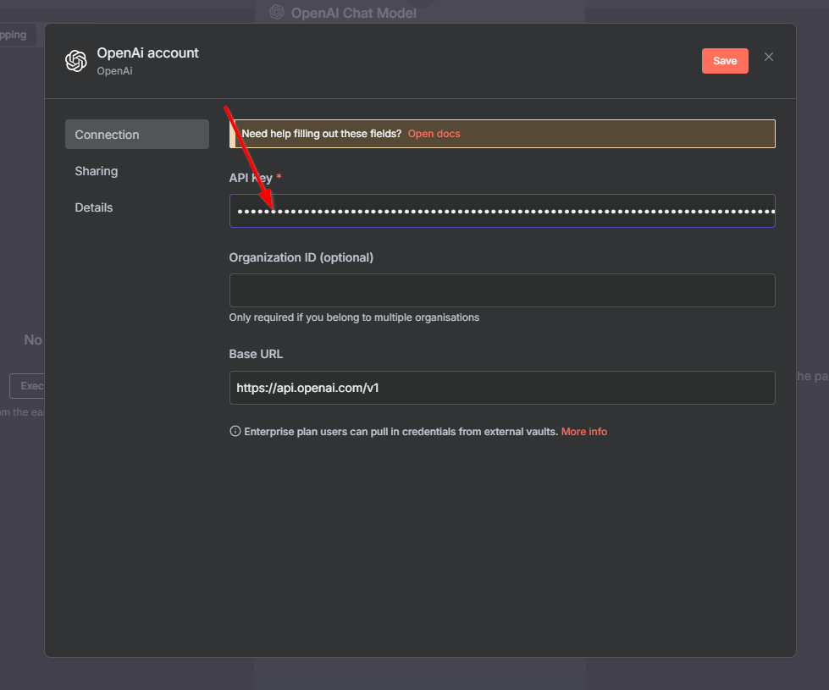This screenshot has height=690, width=829.
Task: Click the Base URL label
Action: (256, 354)
